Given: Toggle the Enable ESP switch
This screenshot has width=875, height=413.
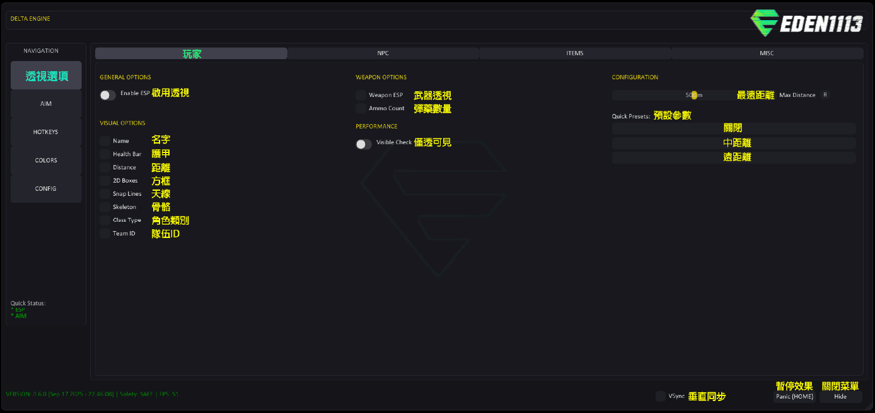Looking at the screenshot, I should (x=108, y=95).
